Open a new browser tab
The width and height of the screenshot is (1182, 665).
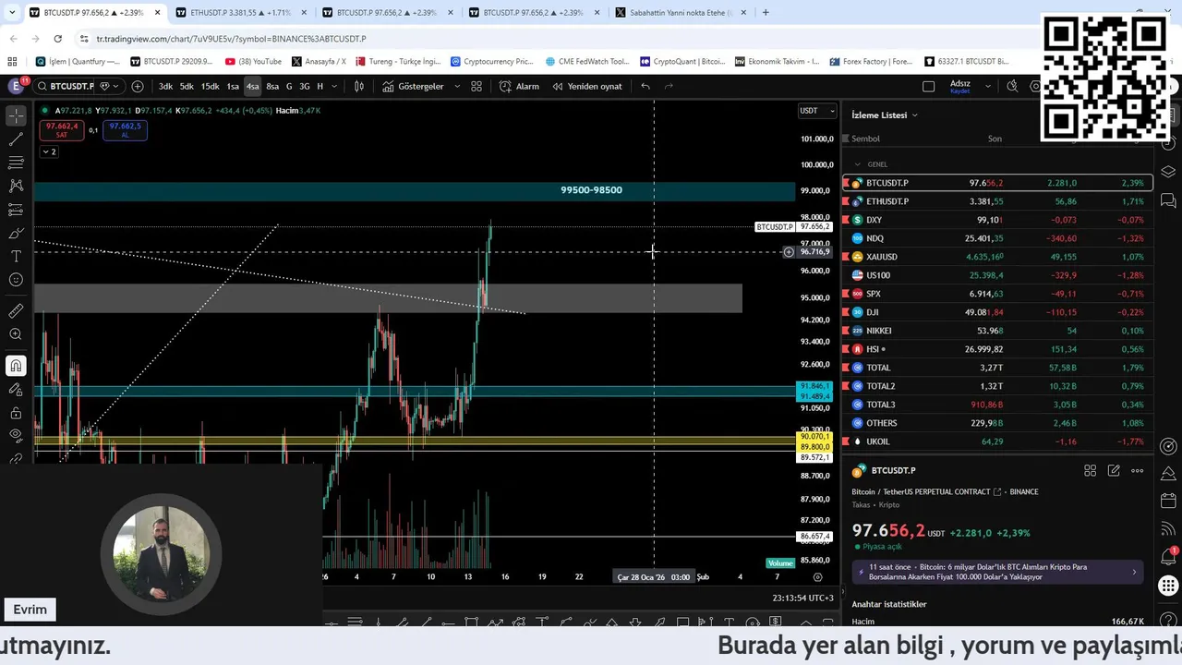click(x=766, y=13)
